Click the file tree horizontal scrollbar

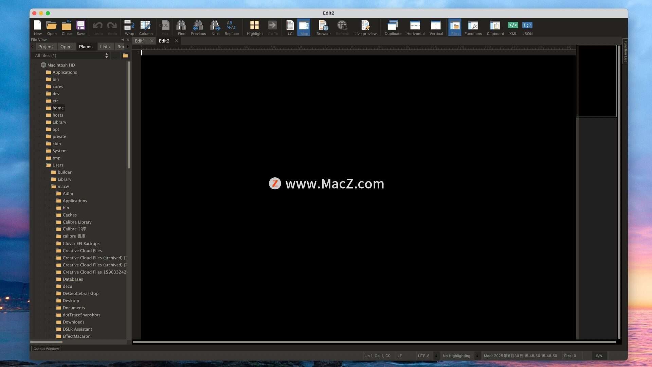point(47,342)
